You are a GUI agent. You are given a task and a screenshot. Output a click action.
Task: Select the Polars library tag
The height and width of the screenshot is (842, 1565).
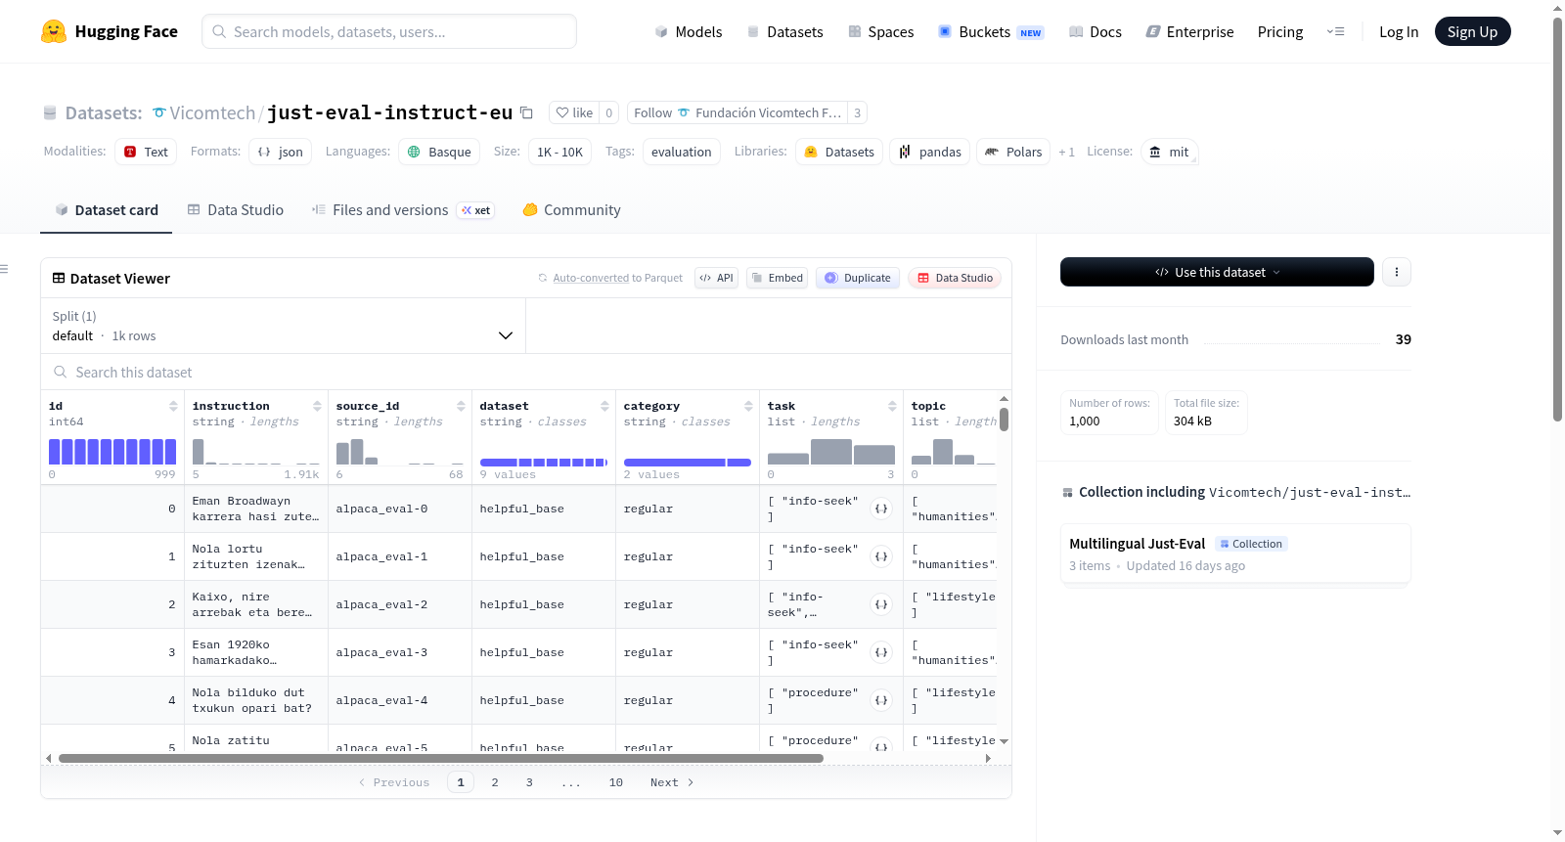[1013, 152]
